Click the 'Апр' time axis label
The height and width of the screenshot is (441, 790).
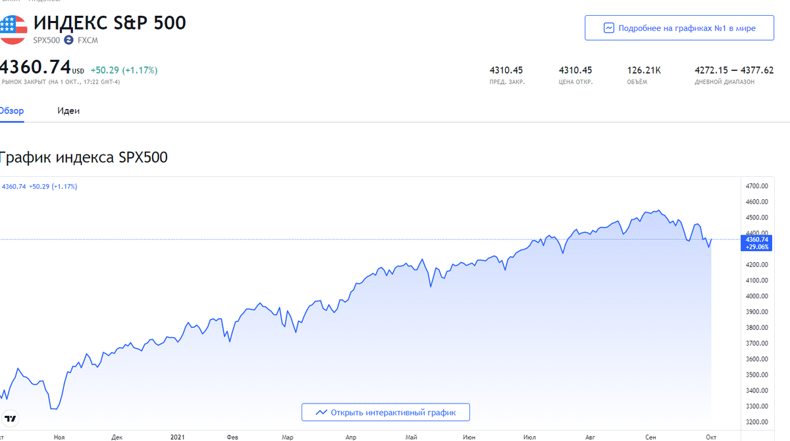point(351,436)
